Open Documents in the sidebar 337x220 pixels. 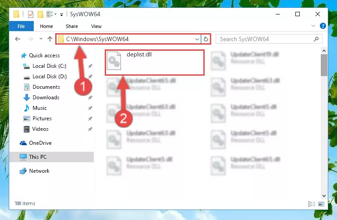click(x=46, y=87)
